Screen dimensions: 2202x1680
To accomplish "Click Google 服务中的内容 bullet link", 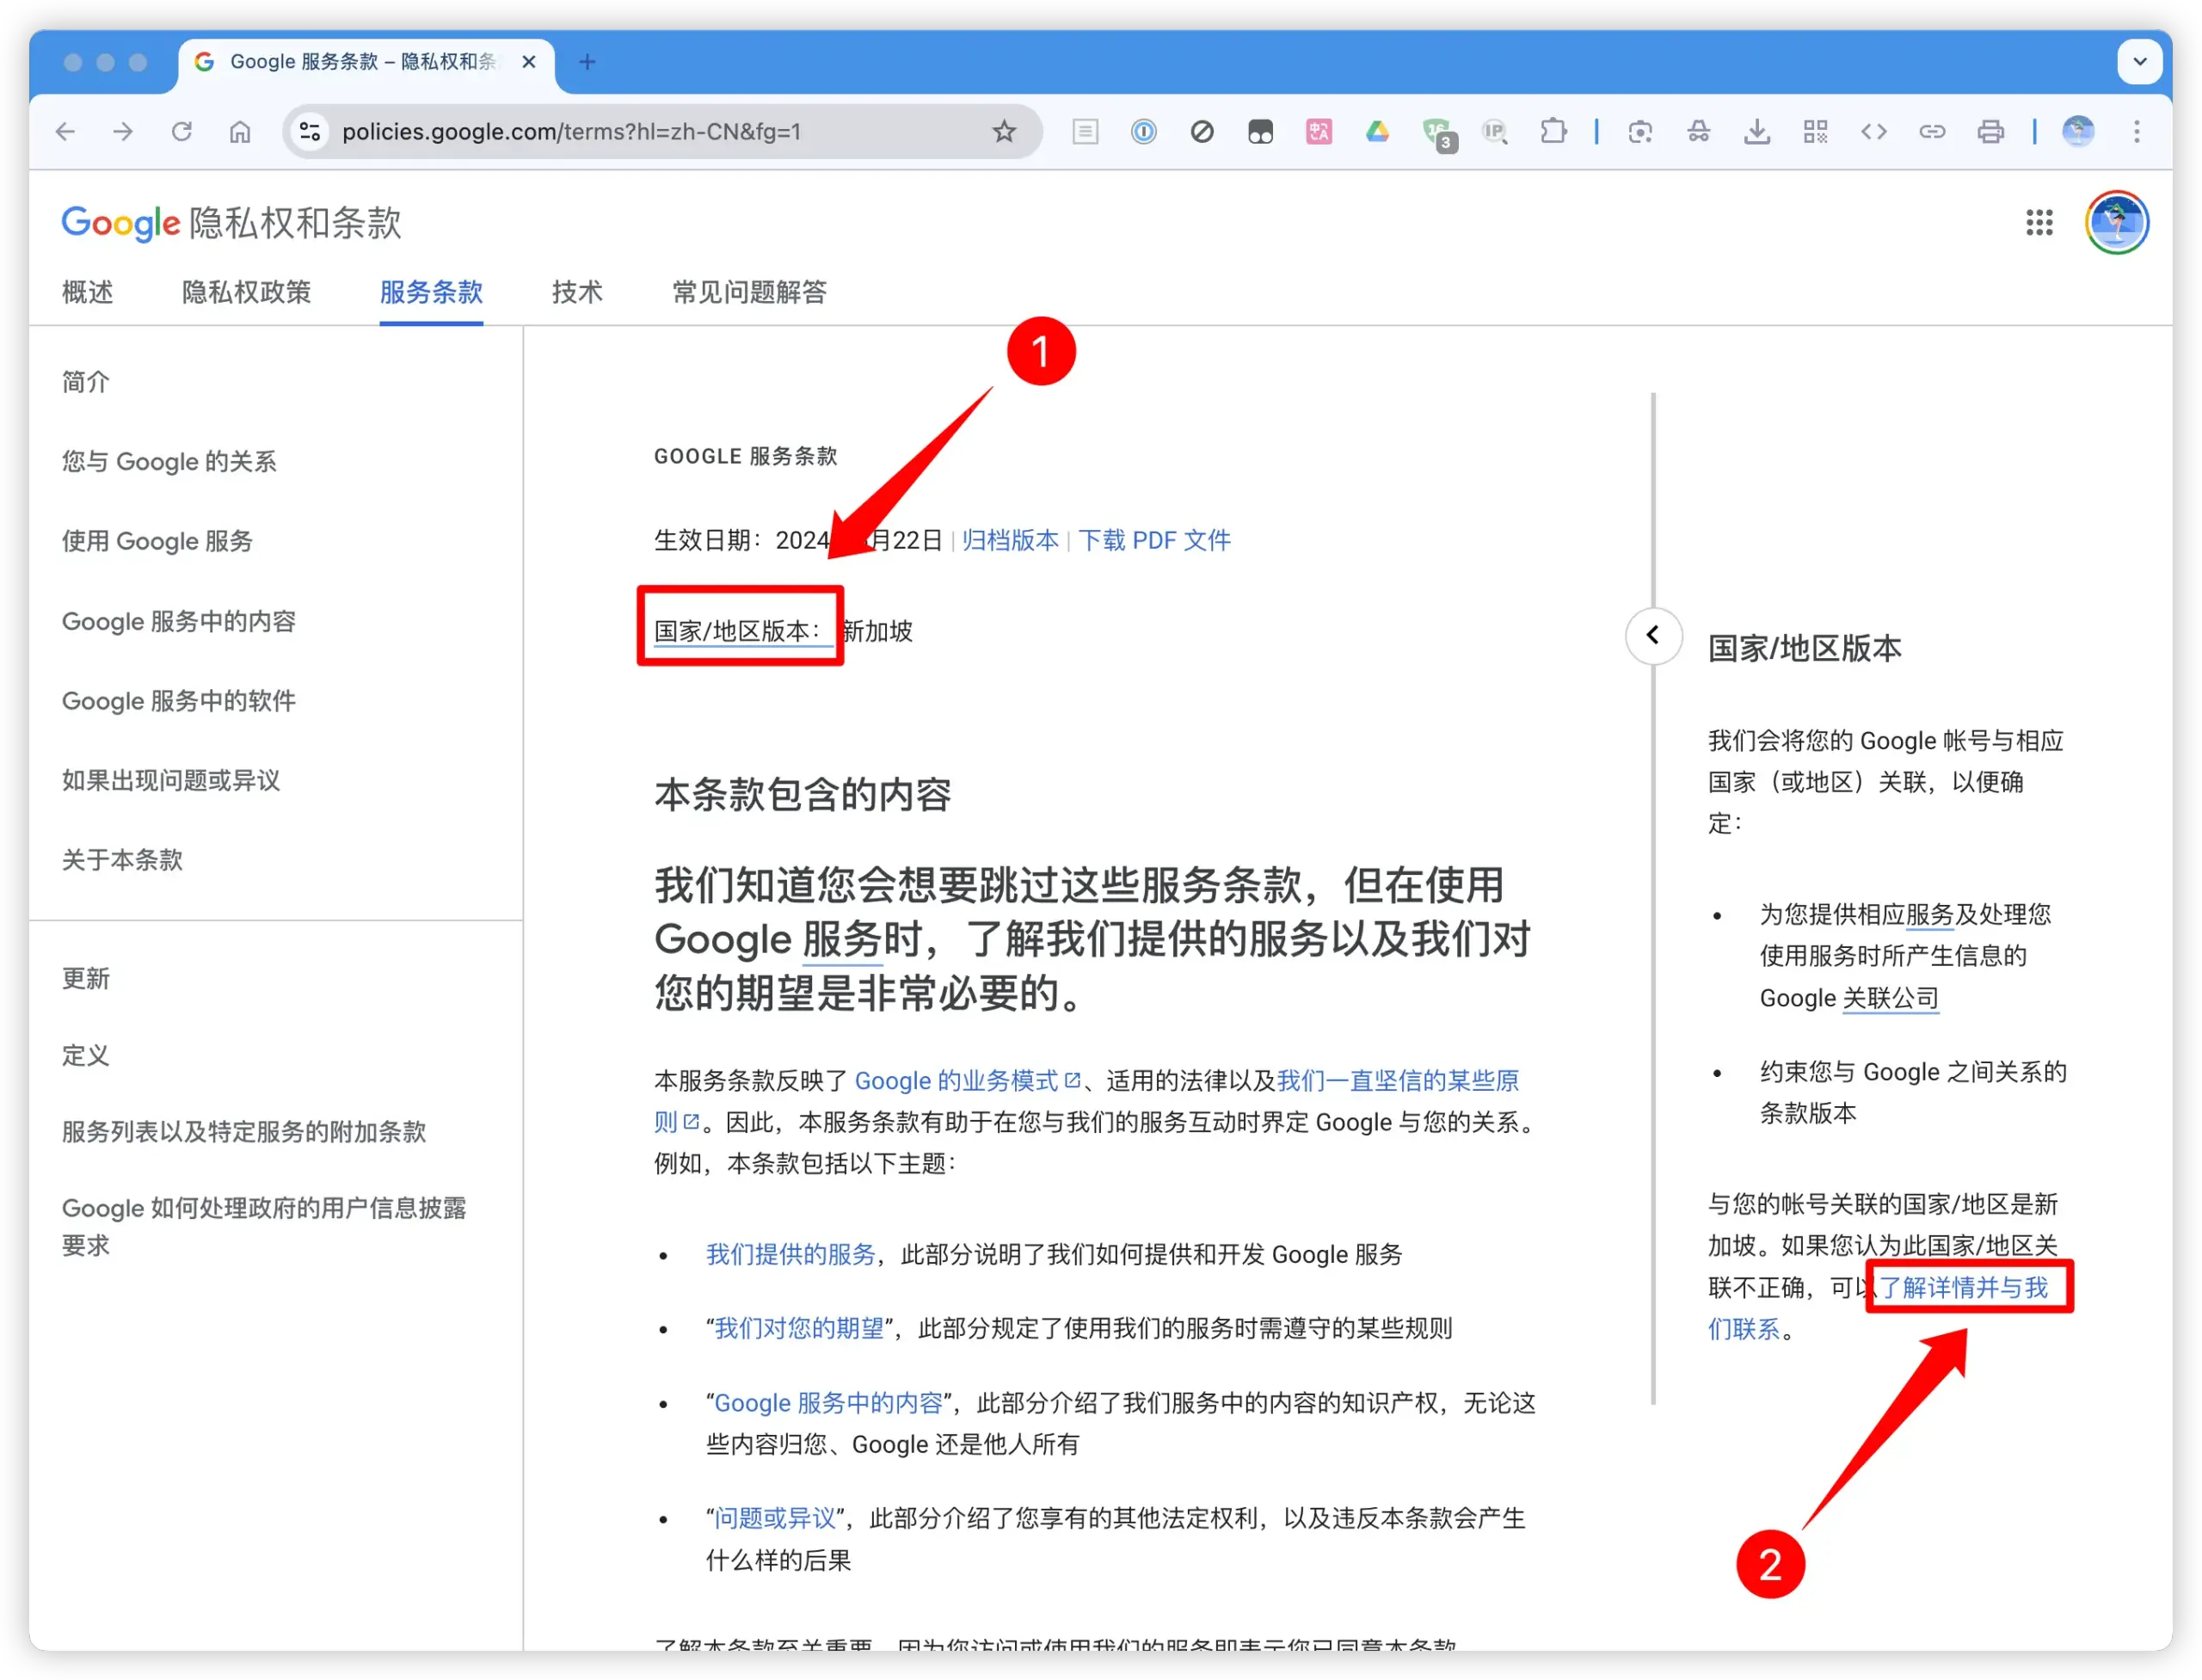I will (828, 1403).
